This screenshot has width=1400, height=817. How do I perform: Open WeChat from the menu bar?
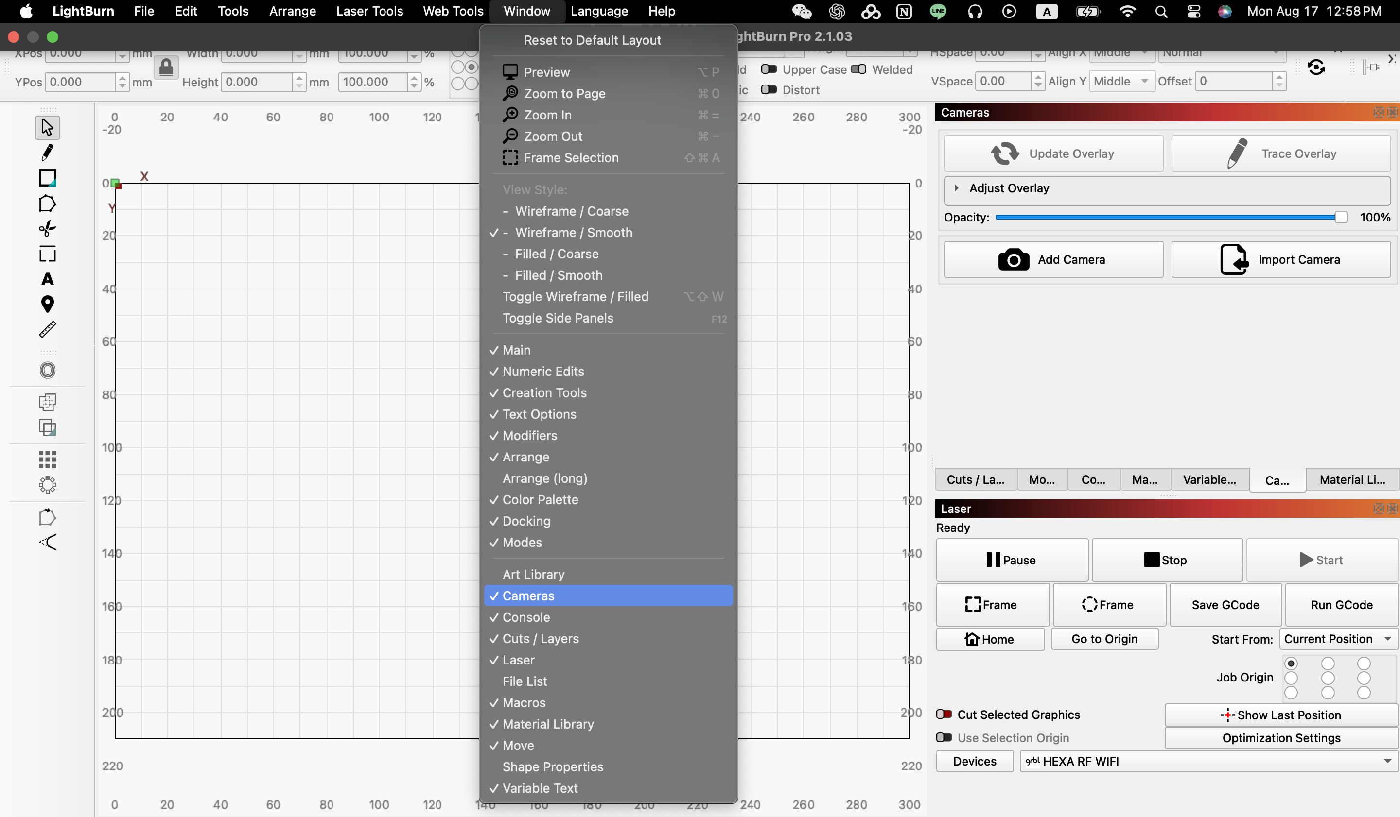pos(802,11)
